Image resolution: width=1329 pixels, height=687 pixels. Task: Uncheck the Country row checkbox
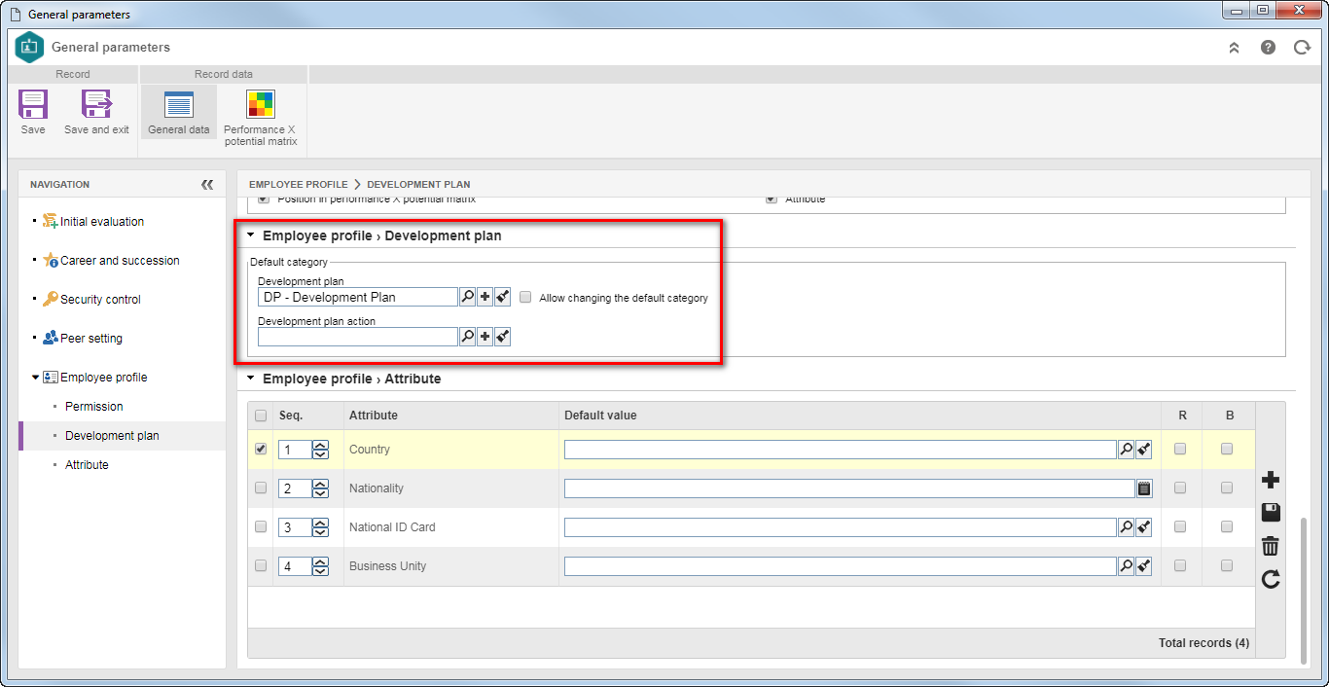(261, 449)
